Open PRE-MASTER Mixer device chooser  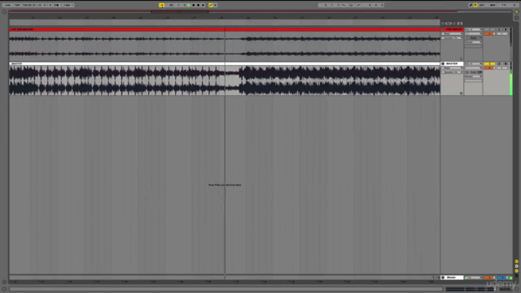(452, 33)
